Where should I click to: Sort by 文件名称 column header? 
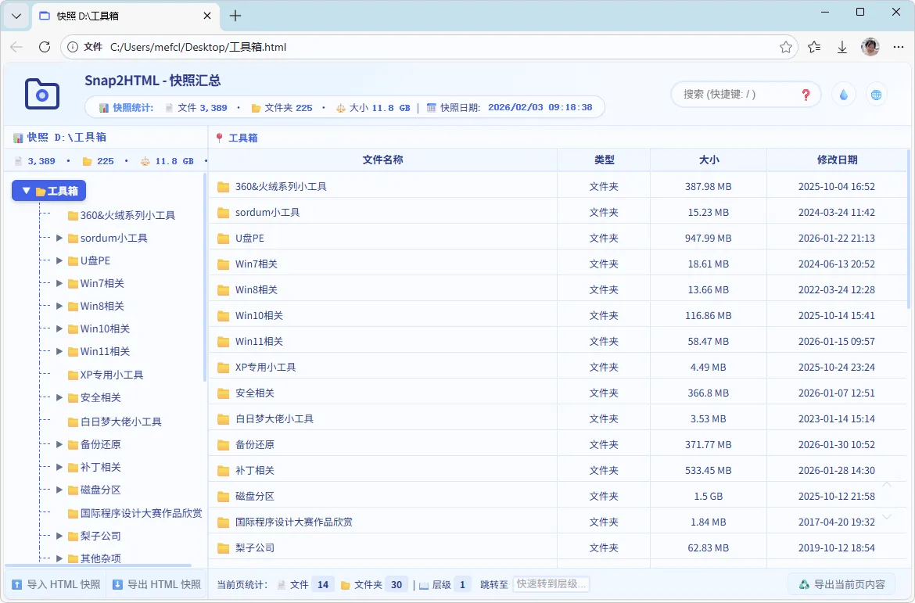coord(382,160)
